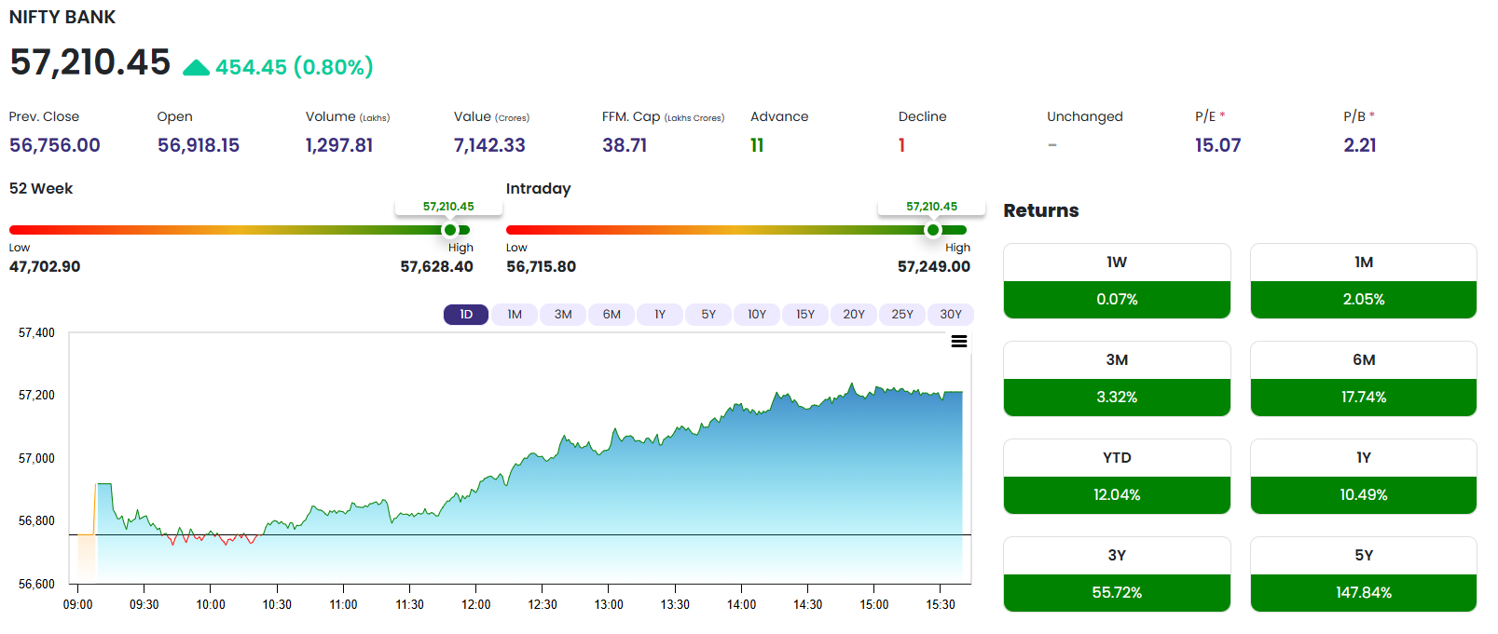Click the 56,600 y-axis label
Screen dimensions: 1498x634
[x=36, y=584]
